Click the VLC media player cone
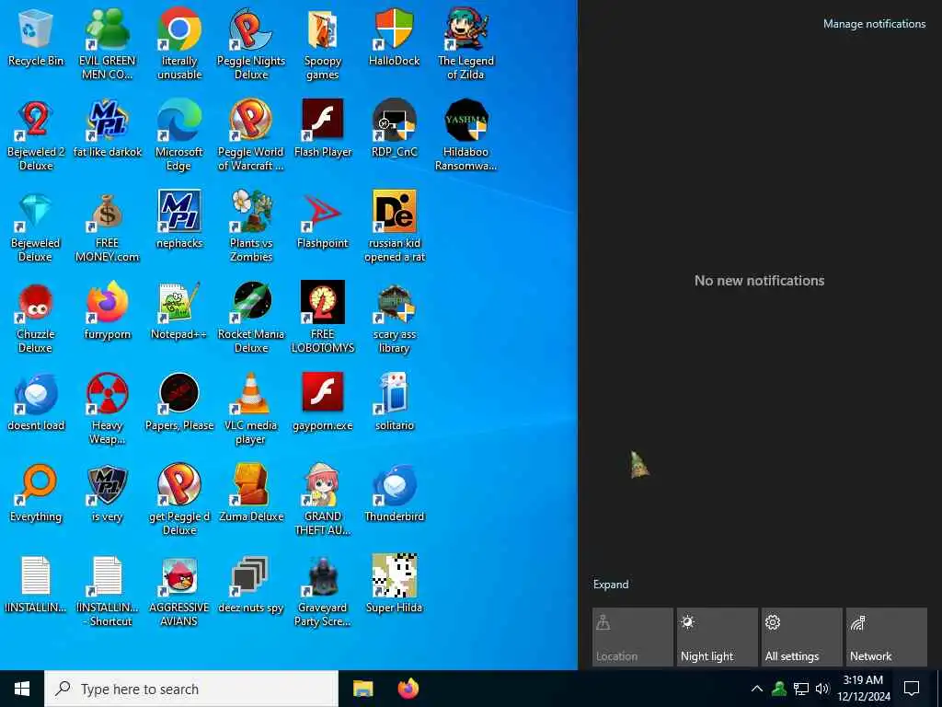The height and width of the screenshot is (707, 942). click(250, 410)
